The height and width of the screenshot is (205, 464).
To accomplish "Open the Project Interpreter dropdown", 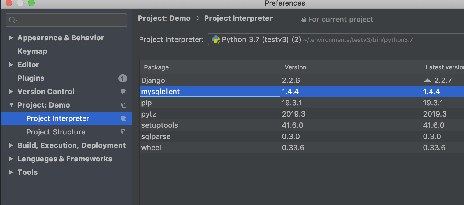I will point(336,39).
